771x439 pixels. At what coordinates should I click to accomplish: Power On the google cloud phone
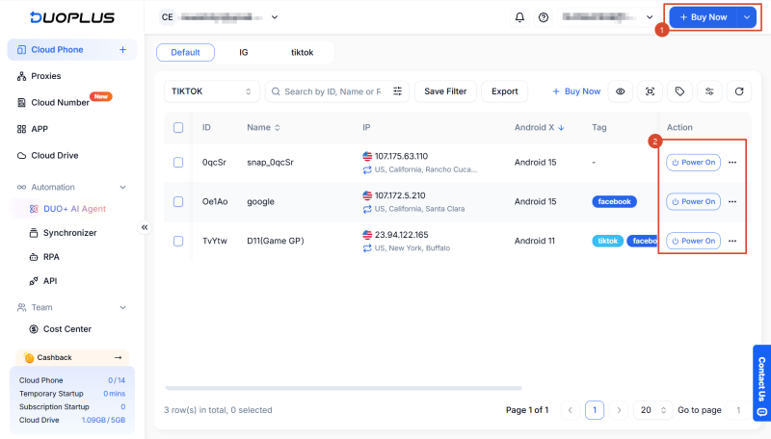693,202
